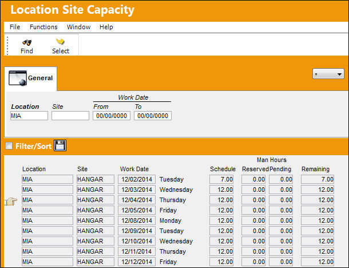Open the operator dropdown at top right
The height and width of the screenshot is (268, 349).
coord(328,74)
